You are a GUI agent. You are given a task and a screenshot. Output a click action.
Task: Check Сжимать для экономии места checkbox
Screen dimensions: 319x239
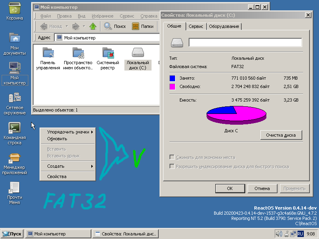[172, 157]
